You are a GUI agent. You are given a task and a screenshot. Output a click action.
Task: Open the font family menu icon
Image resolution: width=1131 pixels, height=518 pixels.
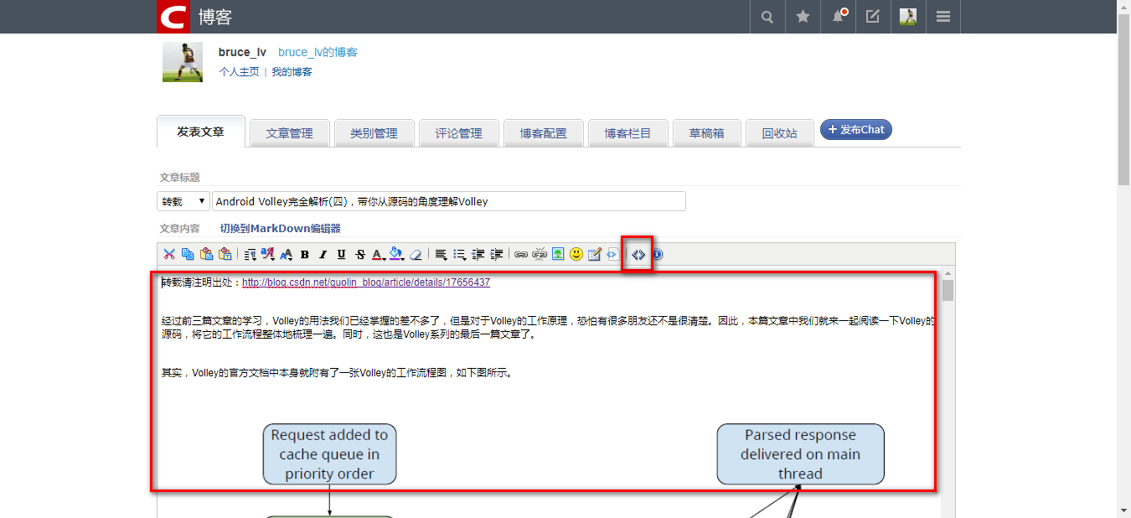(x=268, y=254)
